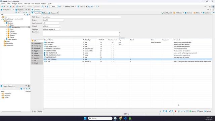Click the Windows Start button
Viewport: 215px width, 121px height.
pos(85,118)
